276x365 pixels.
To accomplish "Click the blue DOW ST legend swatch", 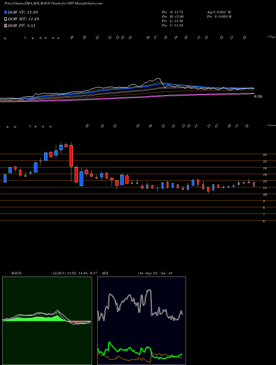I will (x=6, y=12).
